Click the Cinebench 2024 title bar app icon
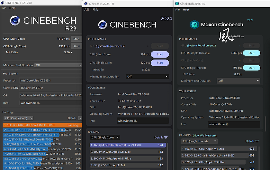Image resolution: width=270 pixels, height=170 pixels. 86,3
